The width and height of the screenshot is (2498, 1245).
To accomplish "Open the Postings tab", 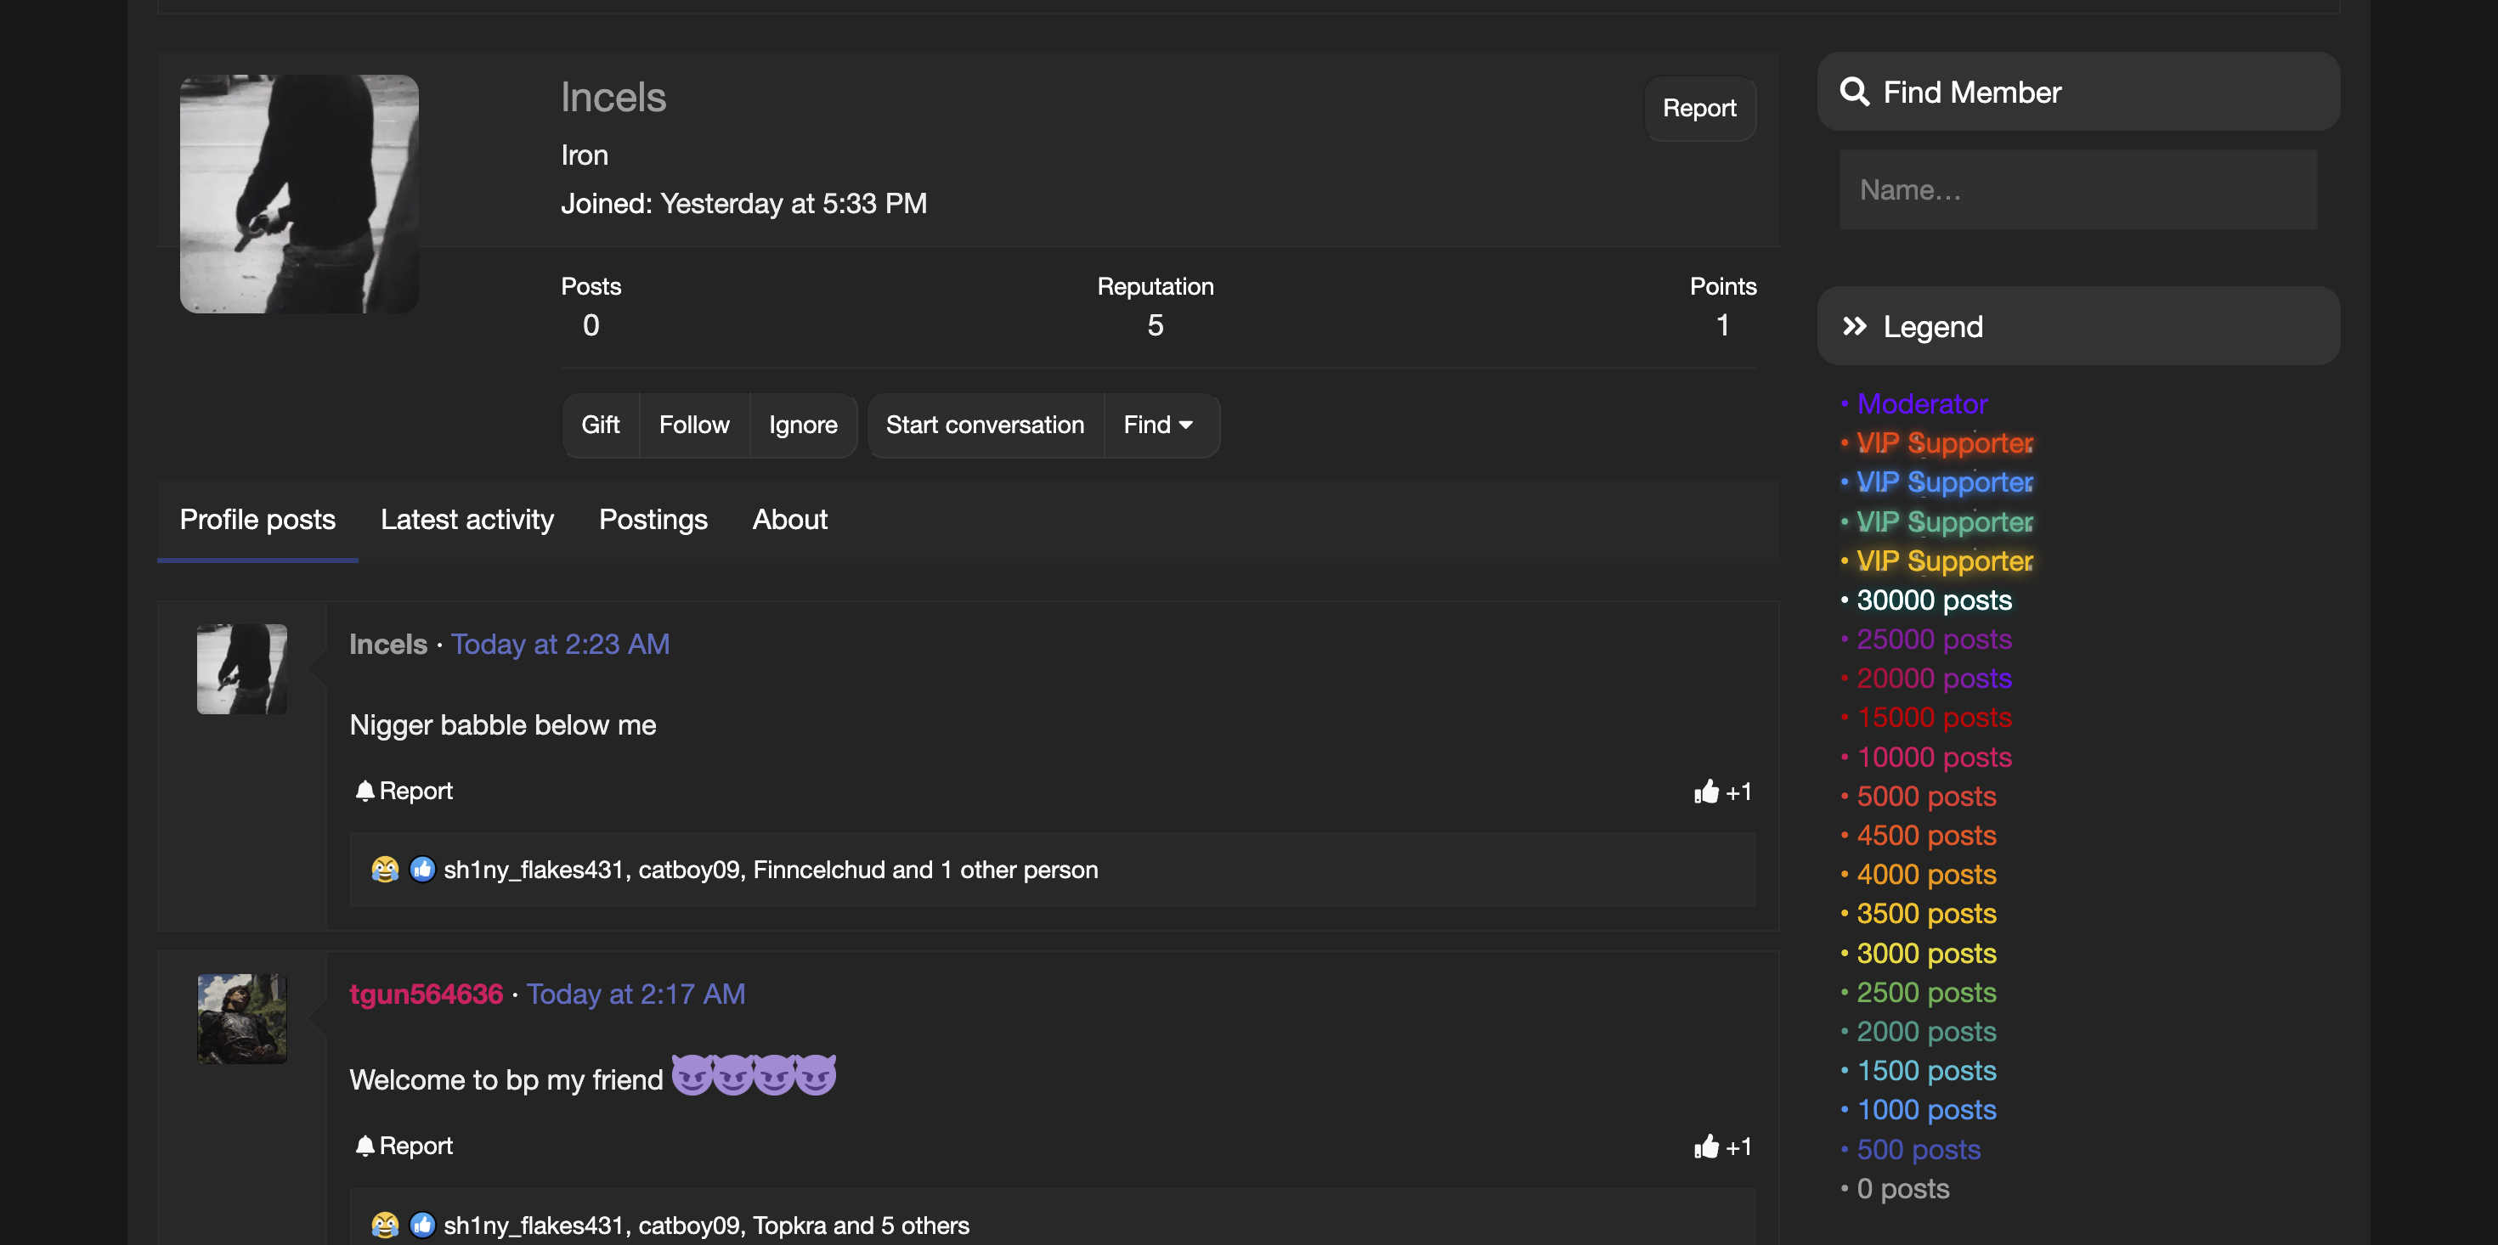I will (653, 520).
